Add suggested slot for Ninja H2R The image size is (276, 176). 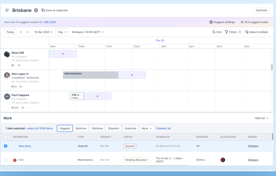(63, 54)
